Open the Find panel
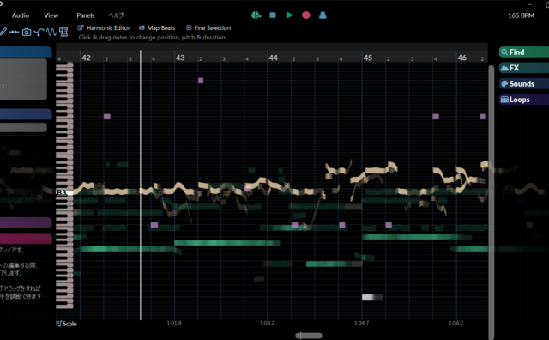 pyautogui.click(x=524, y=52)
